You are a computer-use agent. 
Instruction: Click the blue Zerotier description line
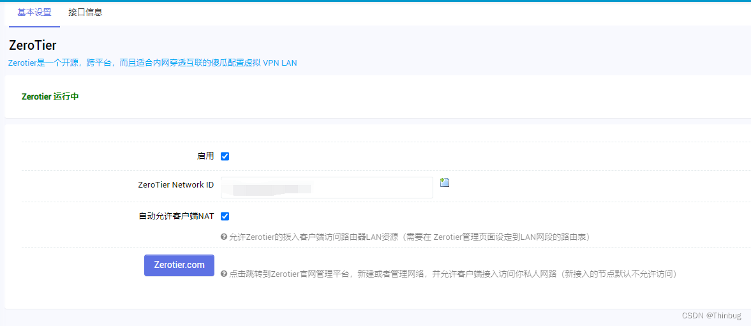pos(152,63)
